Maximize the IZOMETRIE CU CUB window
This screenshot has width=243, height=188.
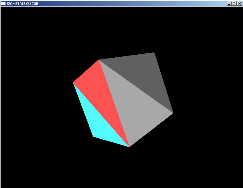click(x=234, y=4)
